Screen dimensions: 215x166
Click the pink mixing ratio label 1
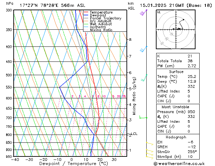pyautogui.click(x=61, y=96)
